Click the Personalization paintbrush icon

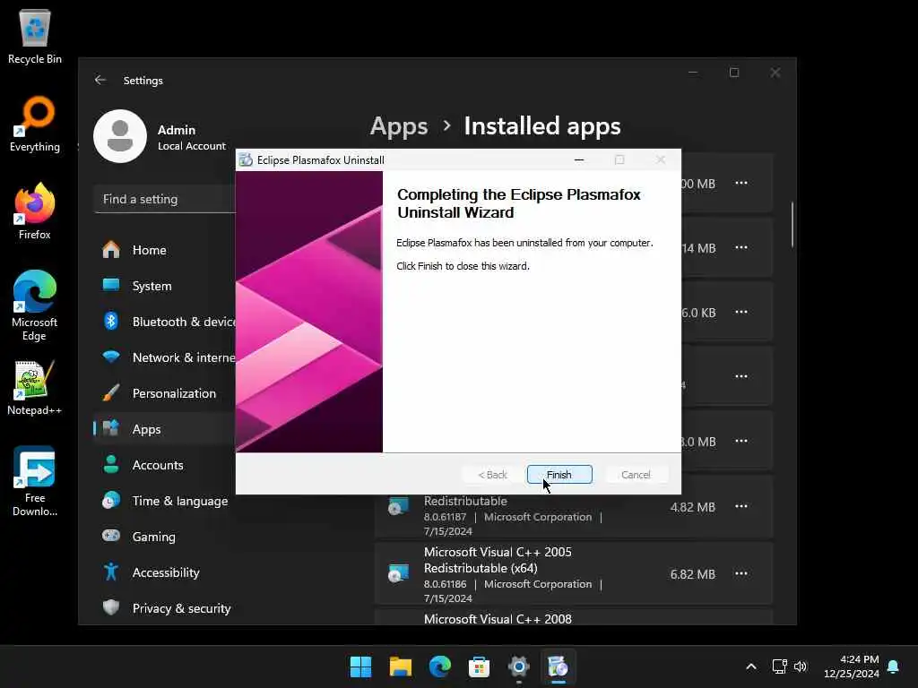click(110, 392)
